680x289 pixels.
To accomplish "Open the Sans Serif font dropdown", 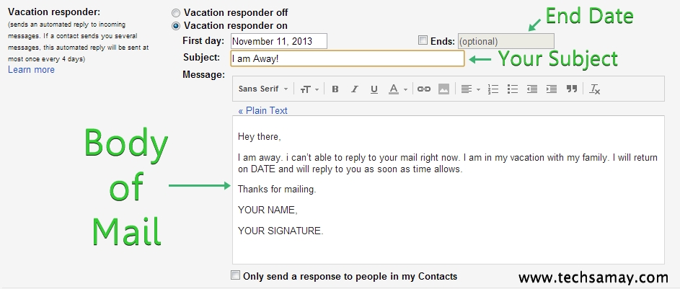I will [263, 89].
